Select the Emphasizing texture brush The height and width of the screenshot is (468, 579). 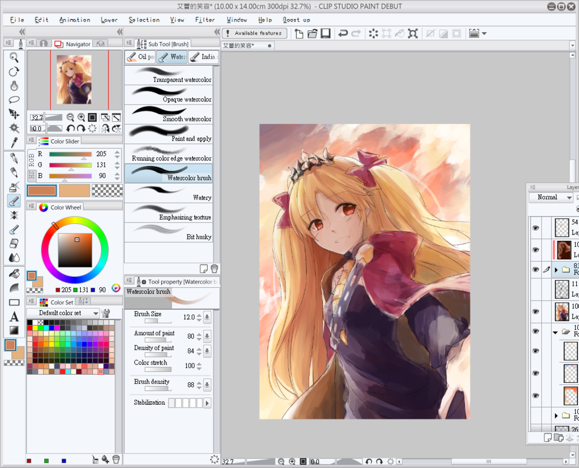pos(168,213)
